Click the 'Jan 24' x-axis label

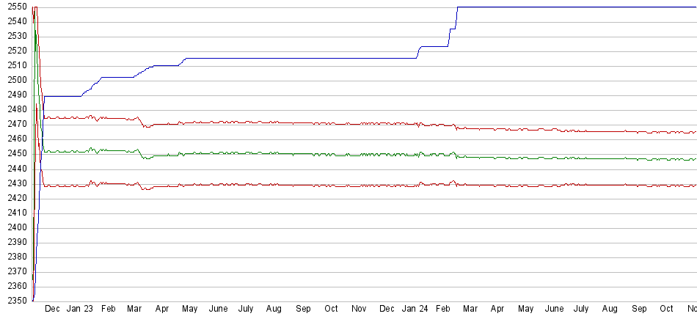[417, 309]
